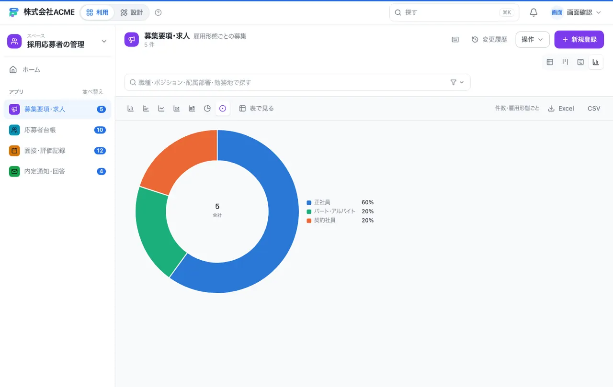Click 表で見る to view as table
613x387 pixels.
pos(257,109)
